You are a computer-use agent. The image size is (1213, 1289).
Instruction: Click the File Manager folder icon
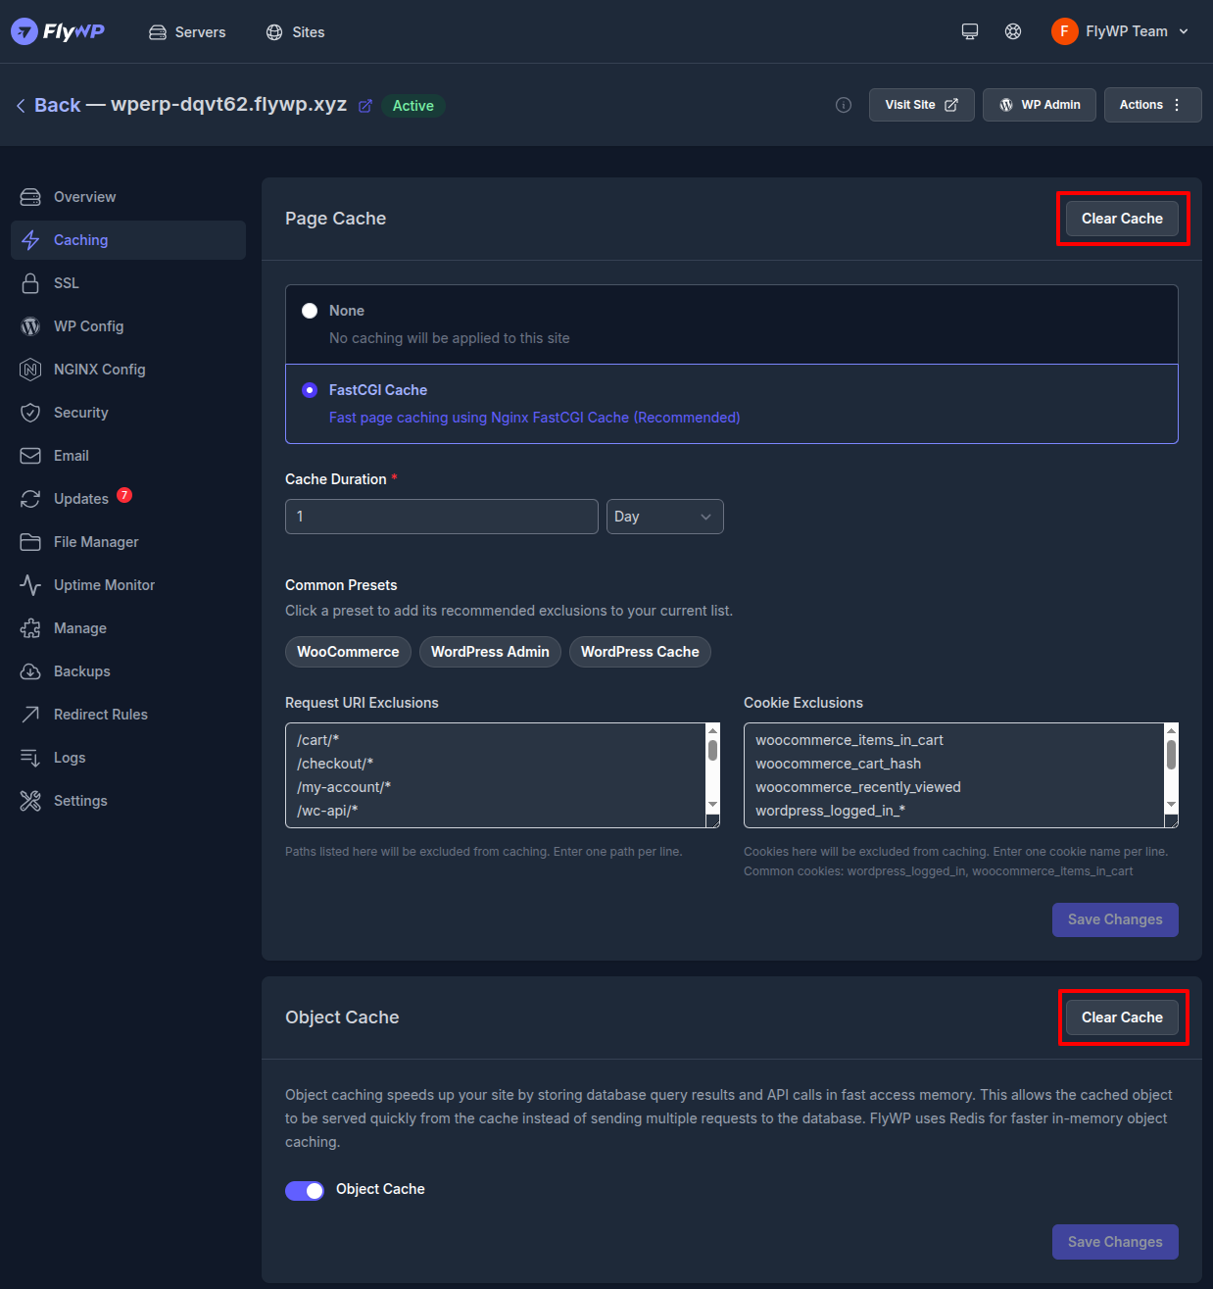(x=30, y=542)
